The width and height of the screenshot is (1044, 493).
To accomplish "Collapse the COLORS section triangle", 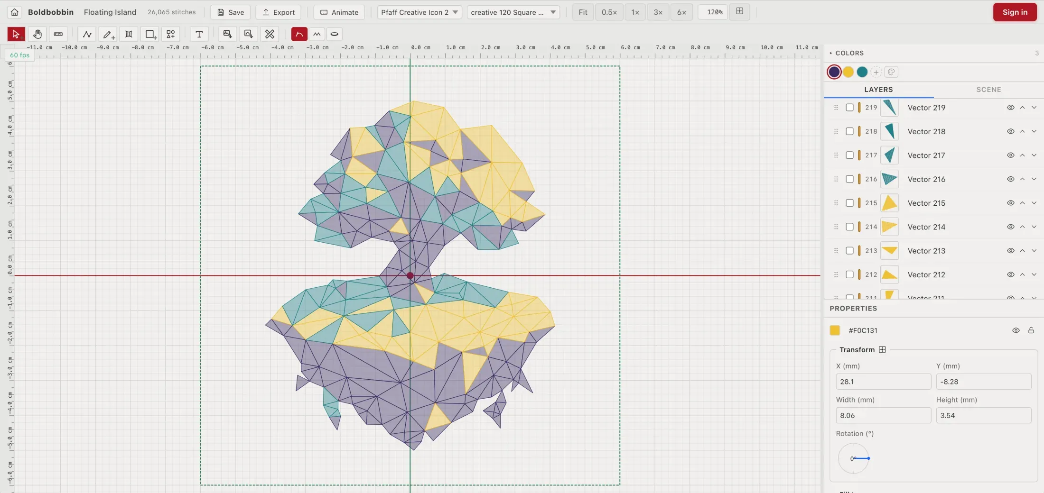I will (x=831, y=53).
